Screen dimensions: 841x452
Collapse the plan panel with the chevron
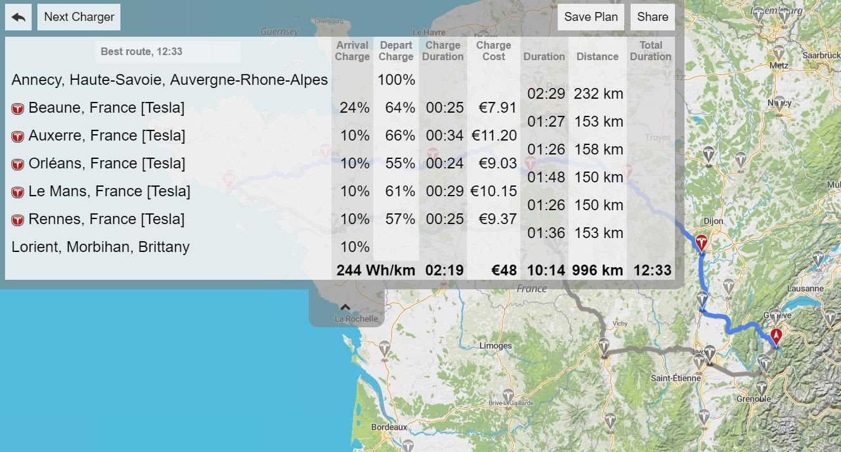pyautogui.click(x=346, y=307)
